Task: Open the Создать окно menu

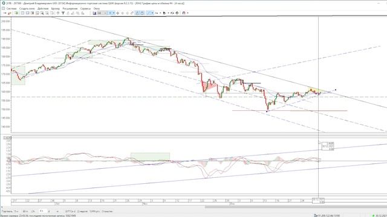Action: point(27,8)
